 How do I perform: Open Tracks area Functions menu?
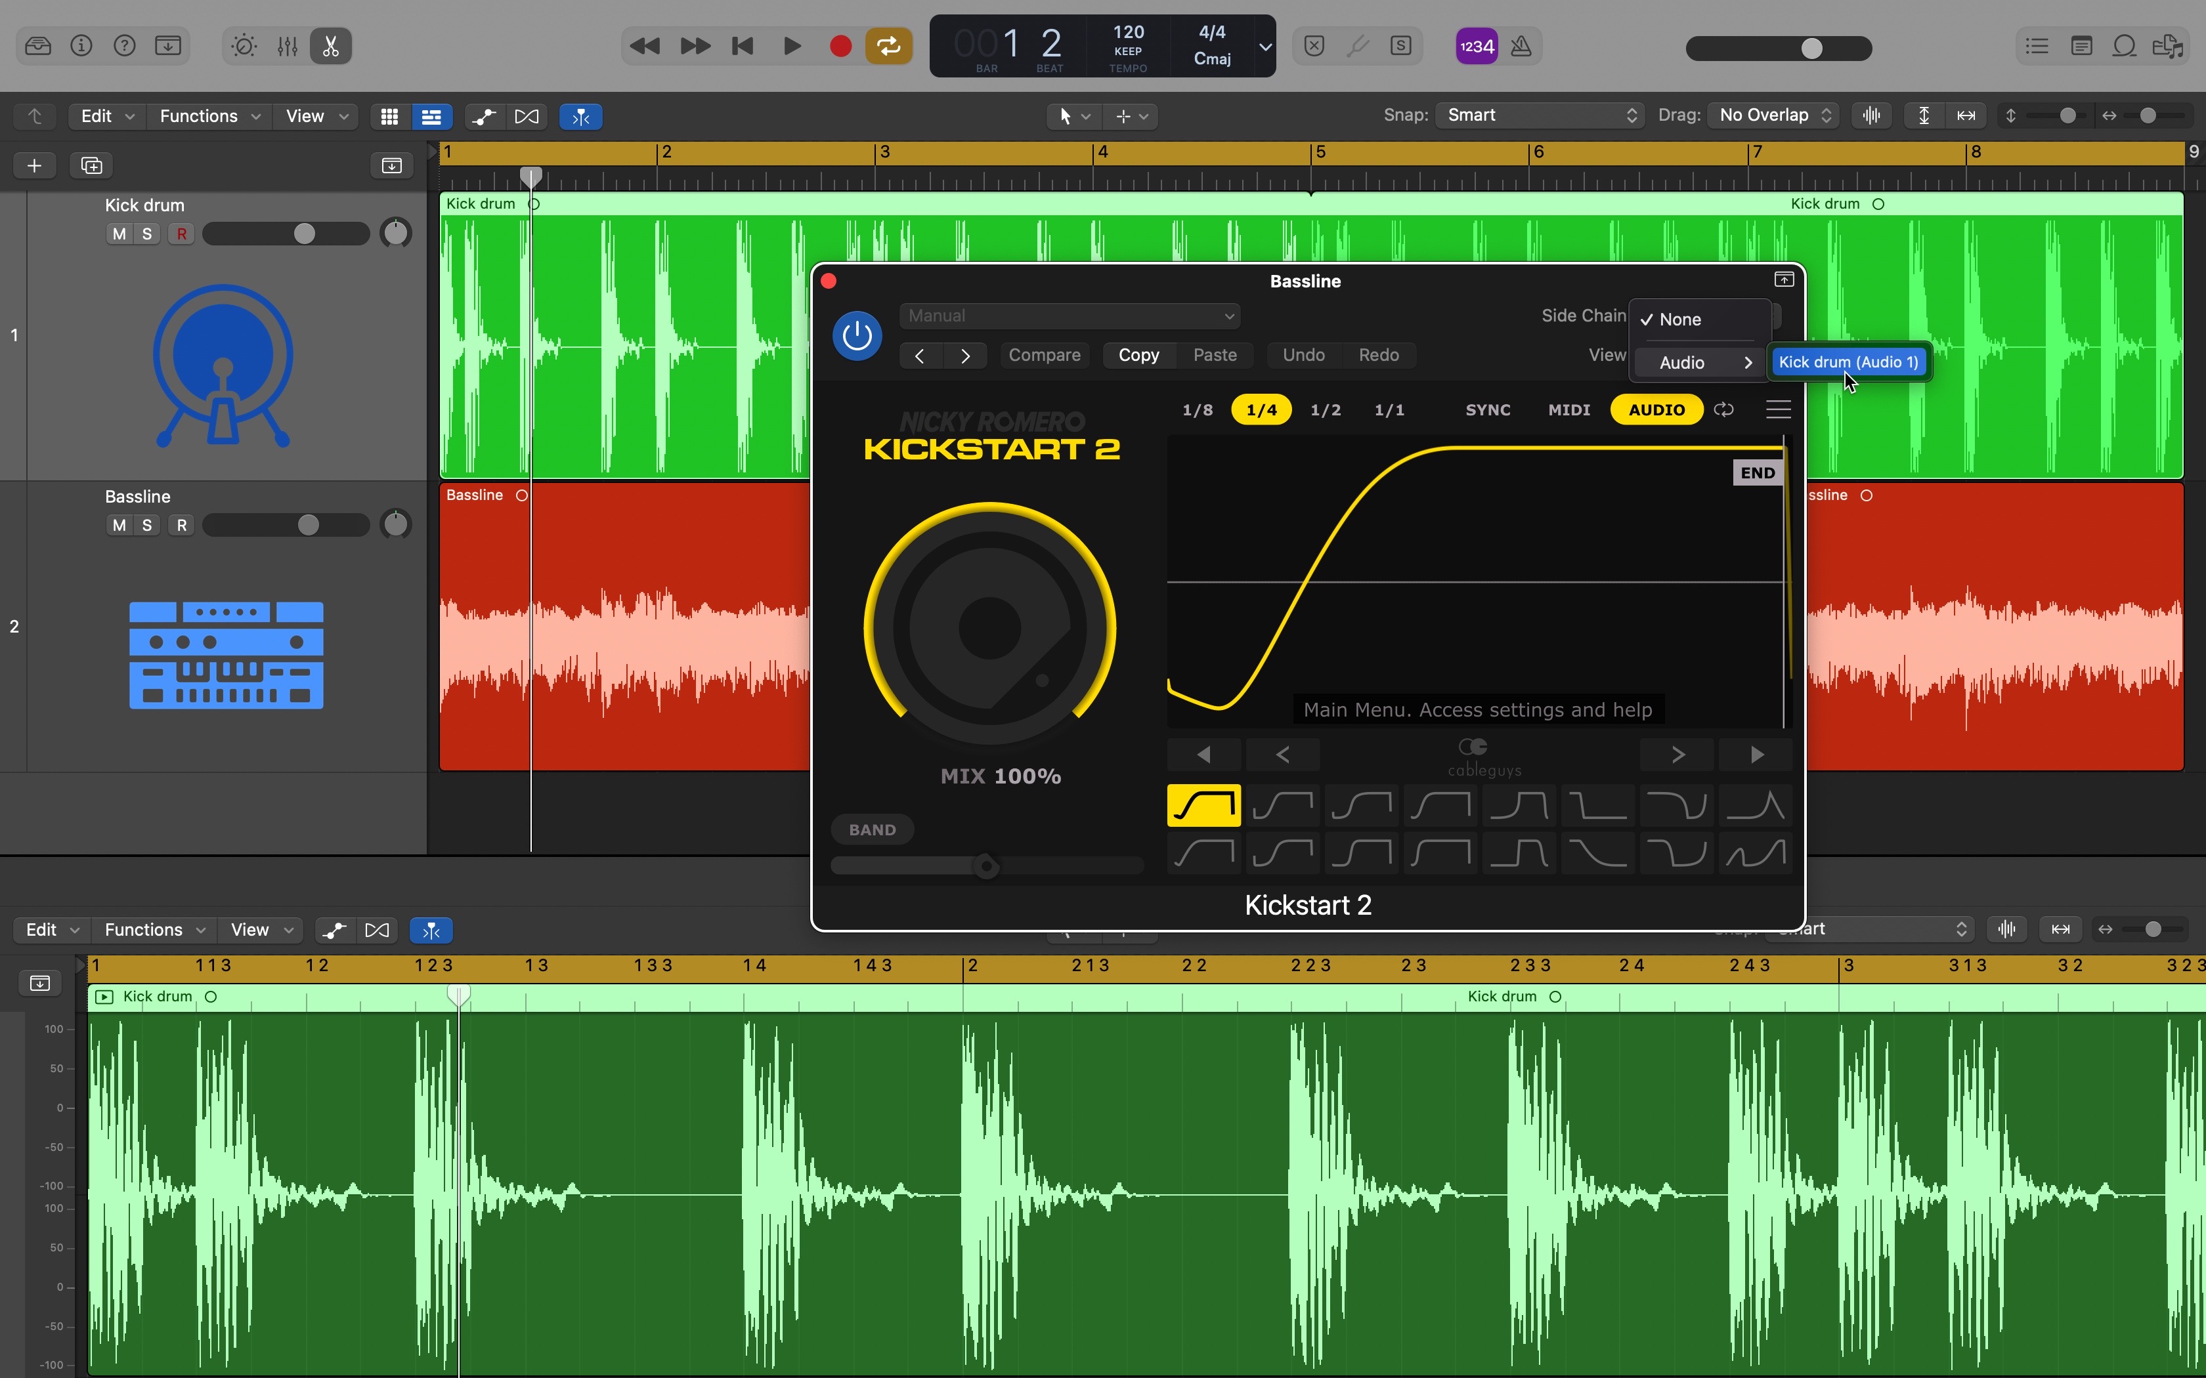coord(209,115)
